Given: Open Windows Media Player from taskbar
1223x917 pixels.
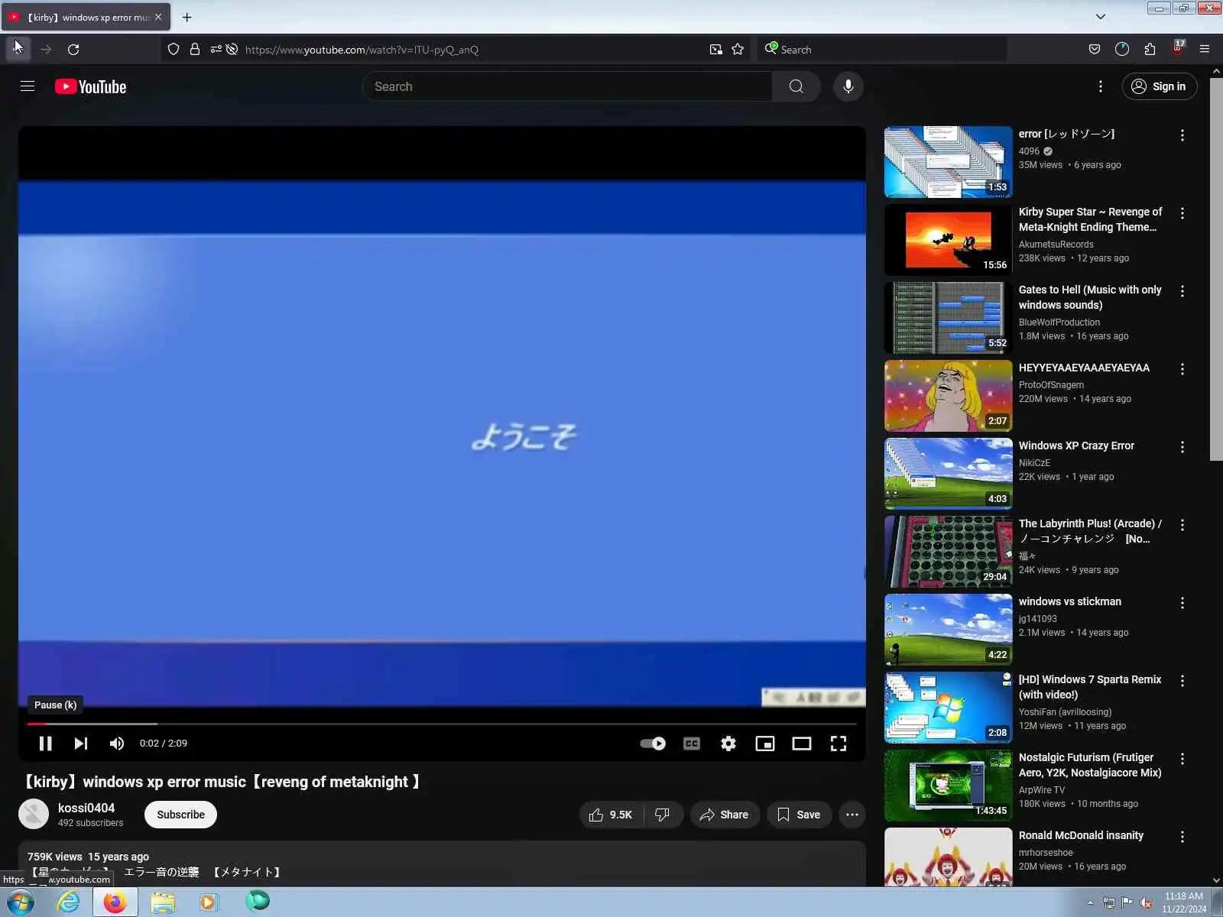Looking at the screenshot, I should 209,902.
